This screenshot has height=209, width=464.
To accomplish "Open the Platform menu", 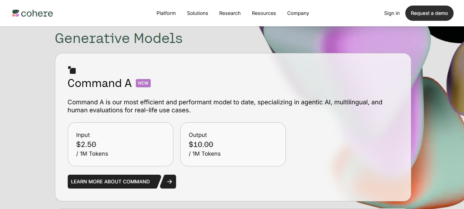I will tap(166, 13).
